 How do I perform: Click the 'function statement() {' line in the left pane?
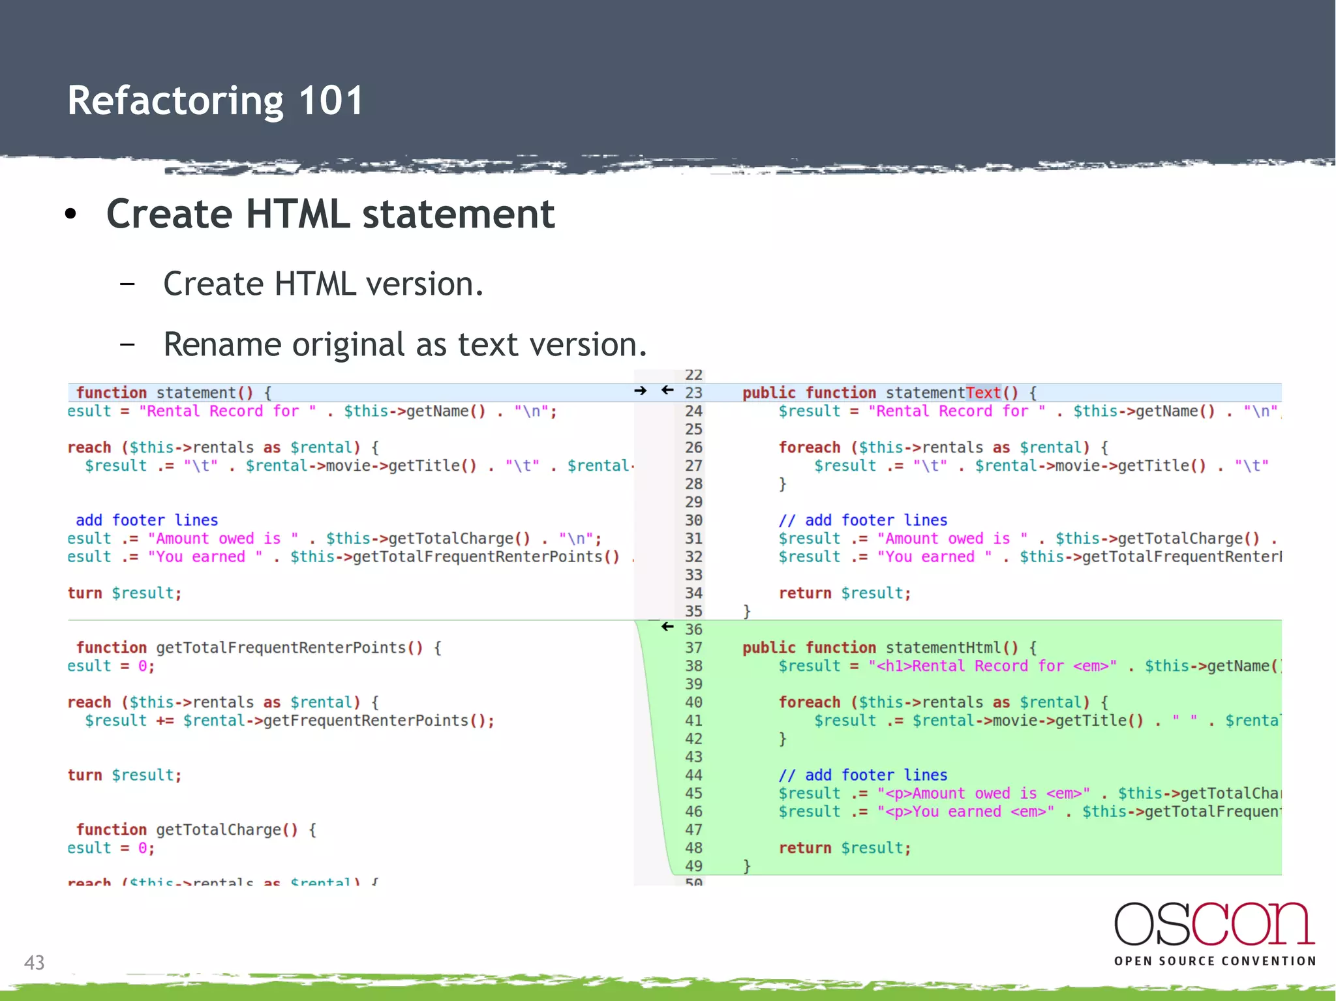174,393
